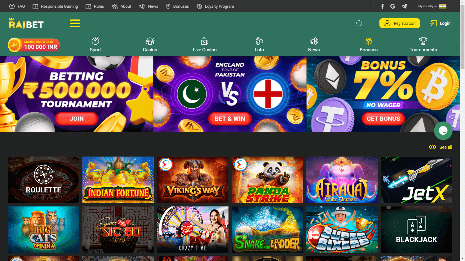465x261 pixels.
Task: Click GET BONUS on the 7% banner
Action: [x=383, y=119]
